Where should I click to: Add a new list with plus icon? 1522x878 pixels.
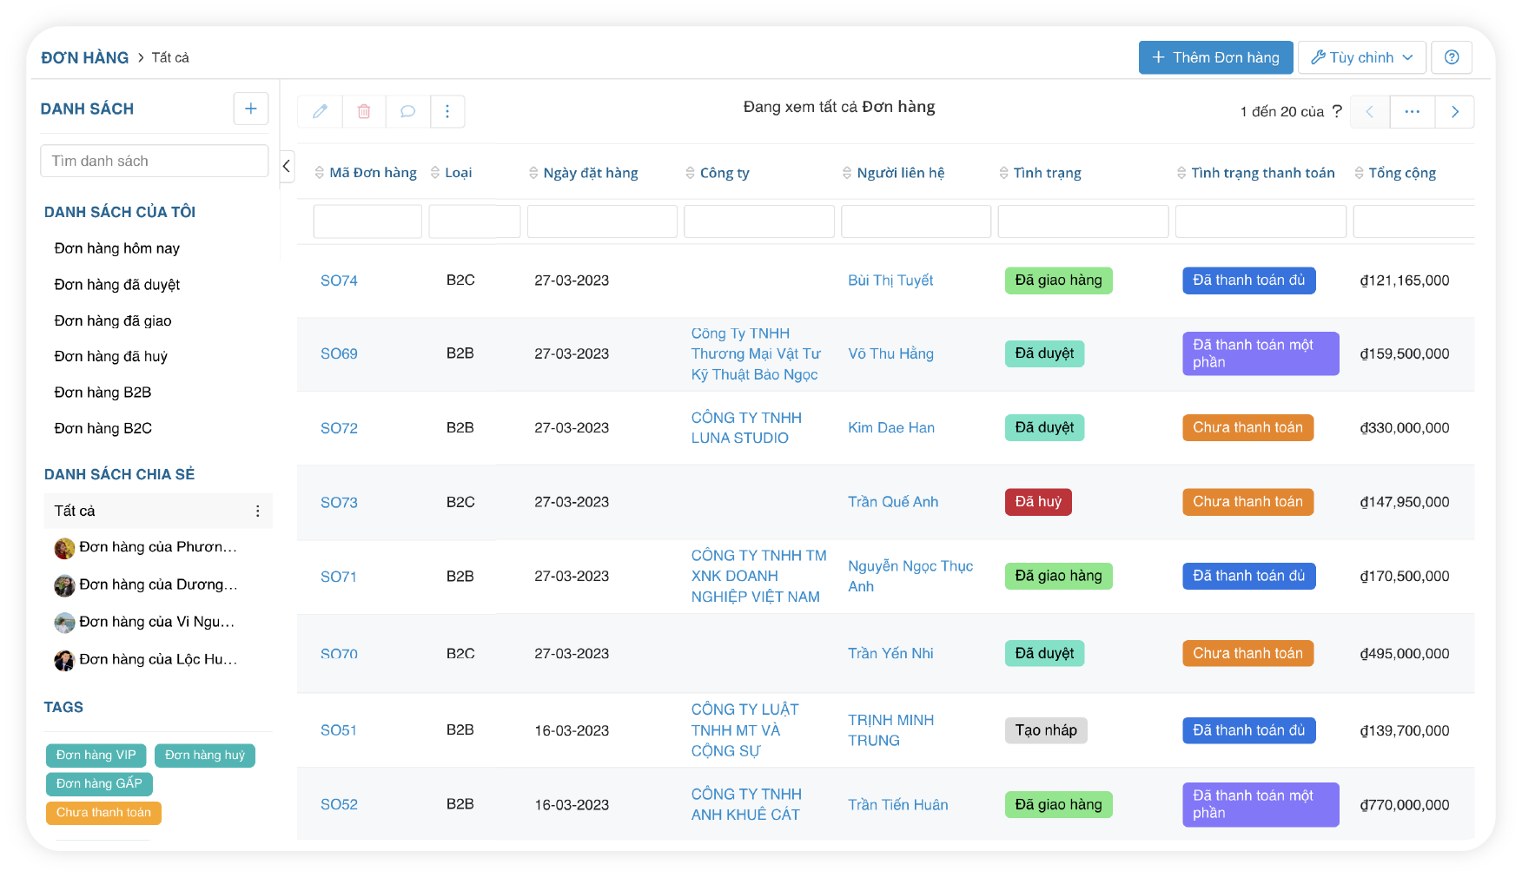(250, 109)
